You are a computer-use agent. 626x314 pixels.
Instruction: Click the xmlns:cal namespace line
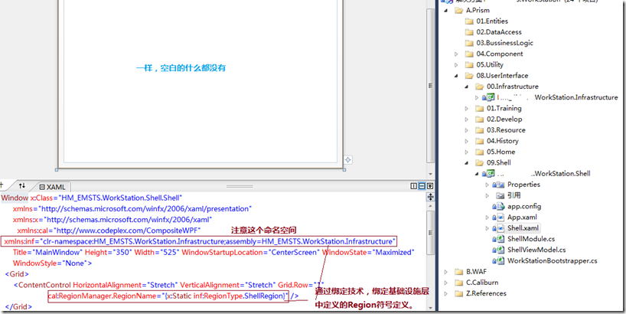(x=109, y=231)
